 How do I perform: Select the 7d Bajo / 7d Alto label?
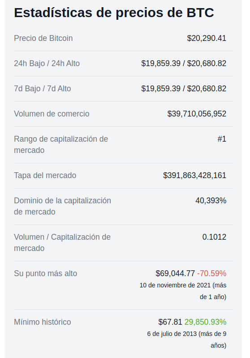coord(43,88)
